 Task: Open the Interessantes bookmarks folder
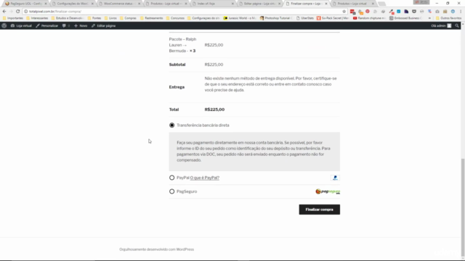click(x=37, y=18)
